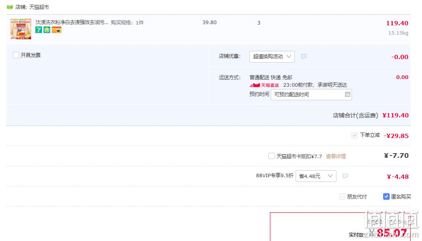Click the Tmall cat icon beside the store name
This screenshot has width=422, height=241.
pyautogui.click(x=10, y=7)
